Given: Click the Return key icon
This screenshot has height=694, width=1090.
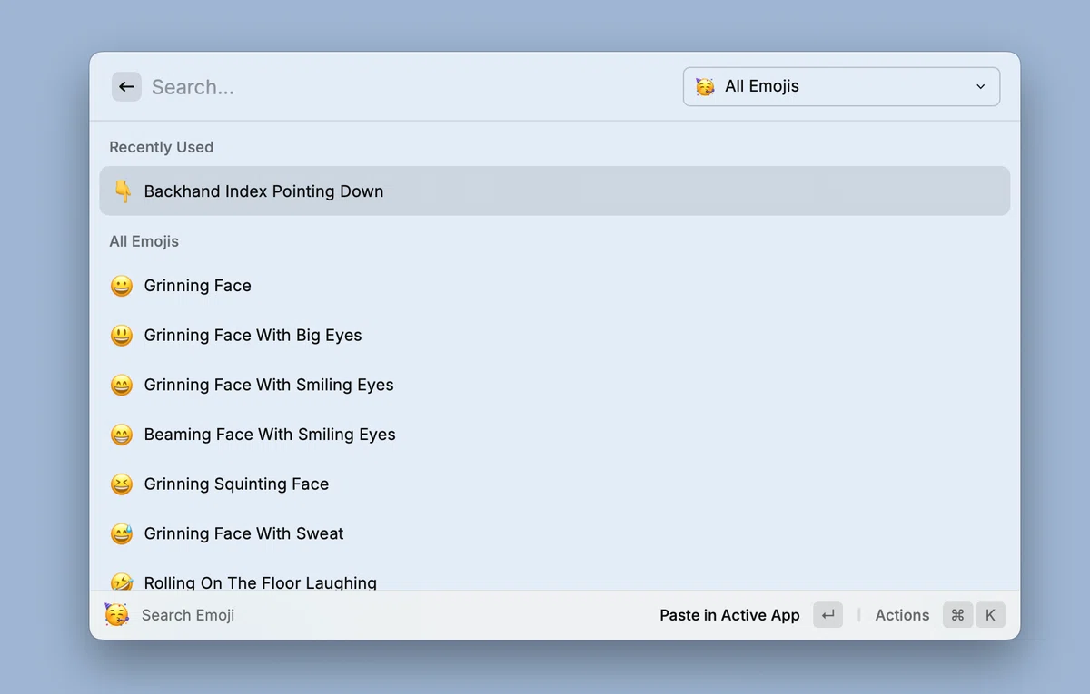Looking at the screenshot, I should click(x=827, y=615).
